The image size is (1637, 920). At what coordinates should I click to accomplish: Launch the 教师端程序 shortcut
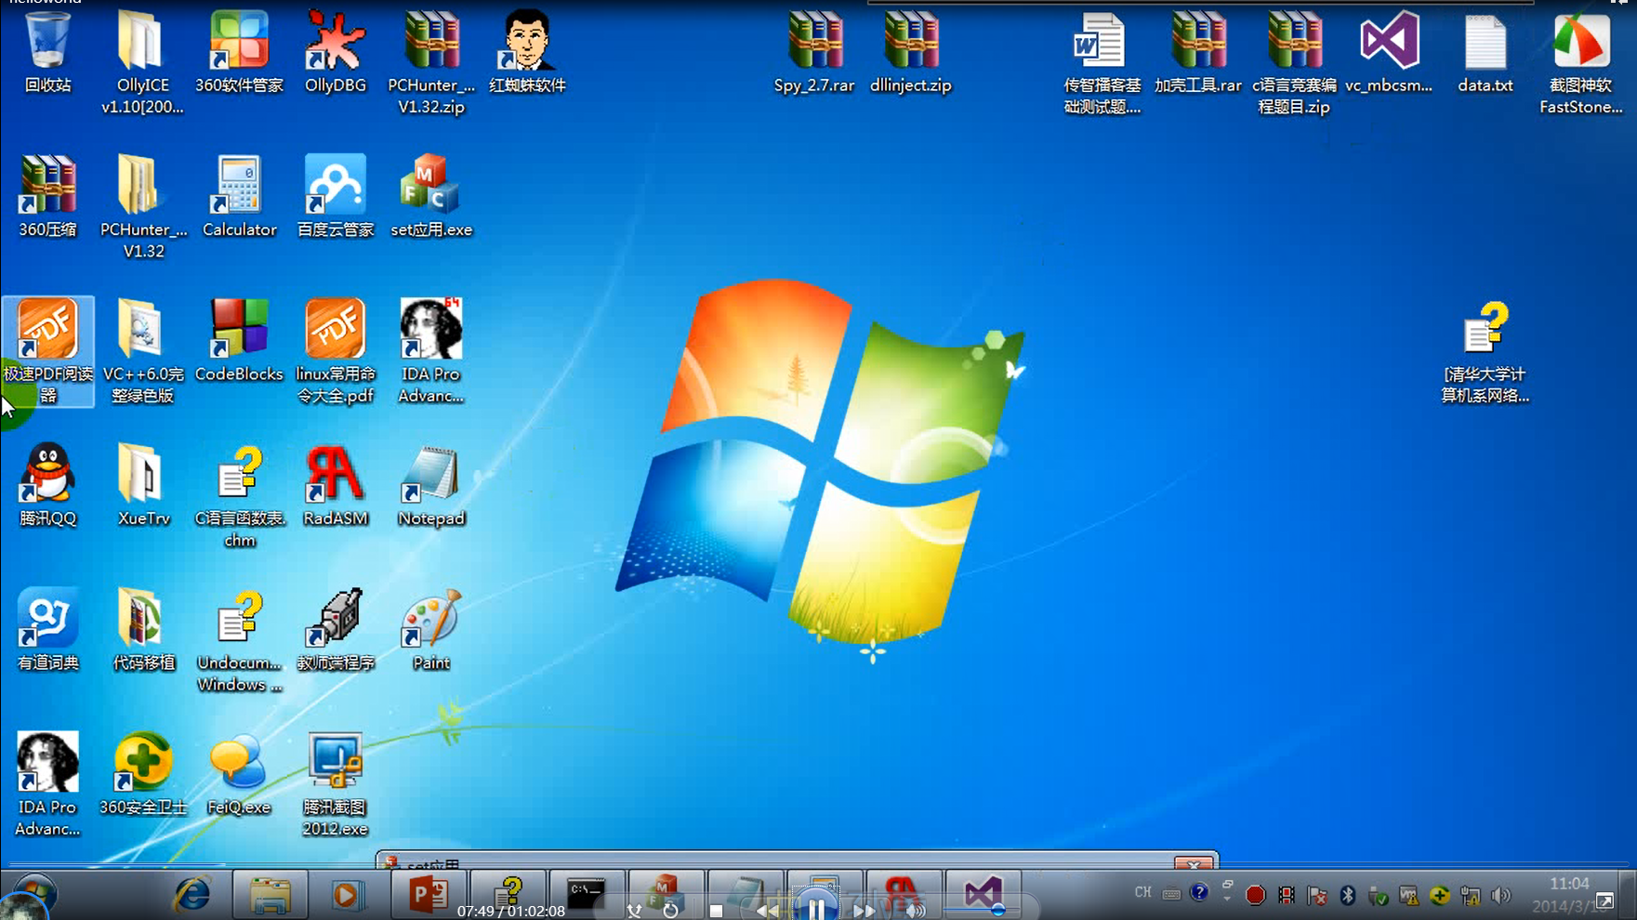pyautogui.click(x=336, y=630)
